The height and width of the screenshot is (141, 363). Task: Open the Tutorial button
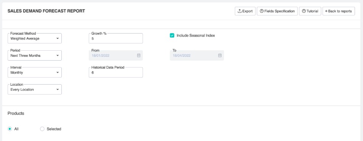(310, 11)
